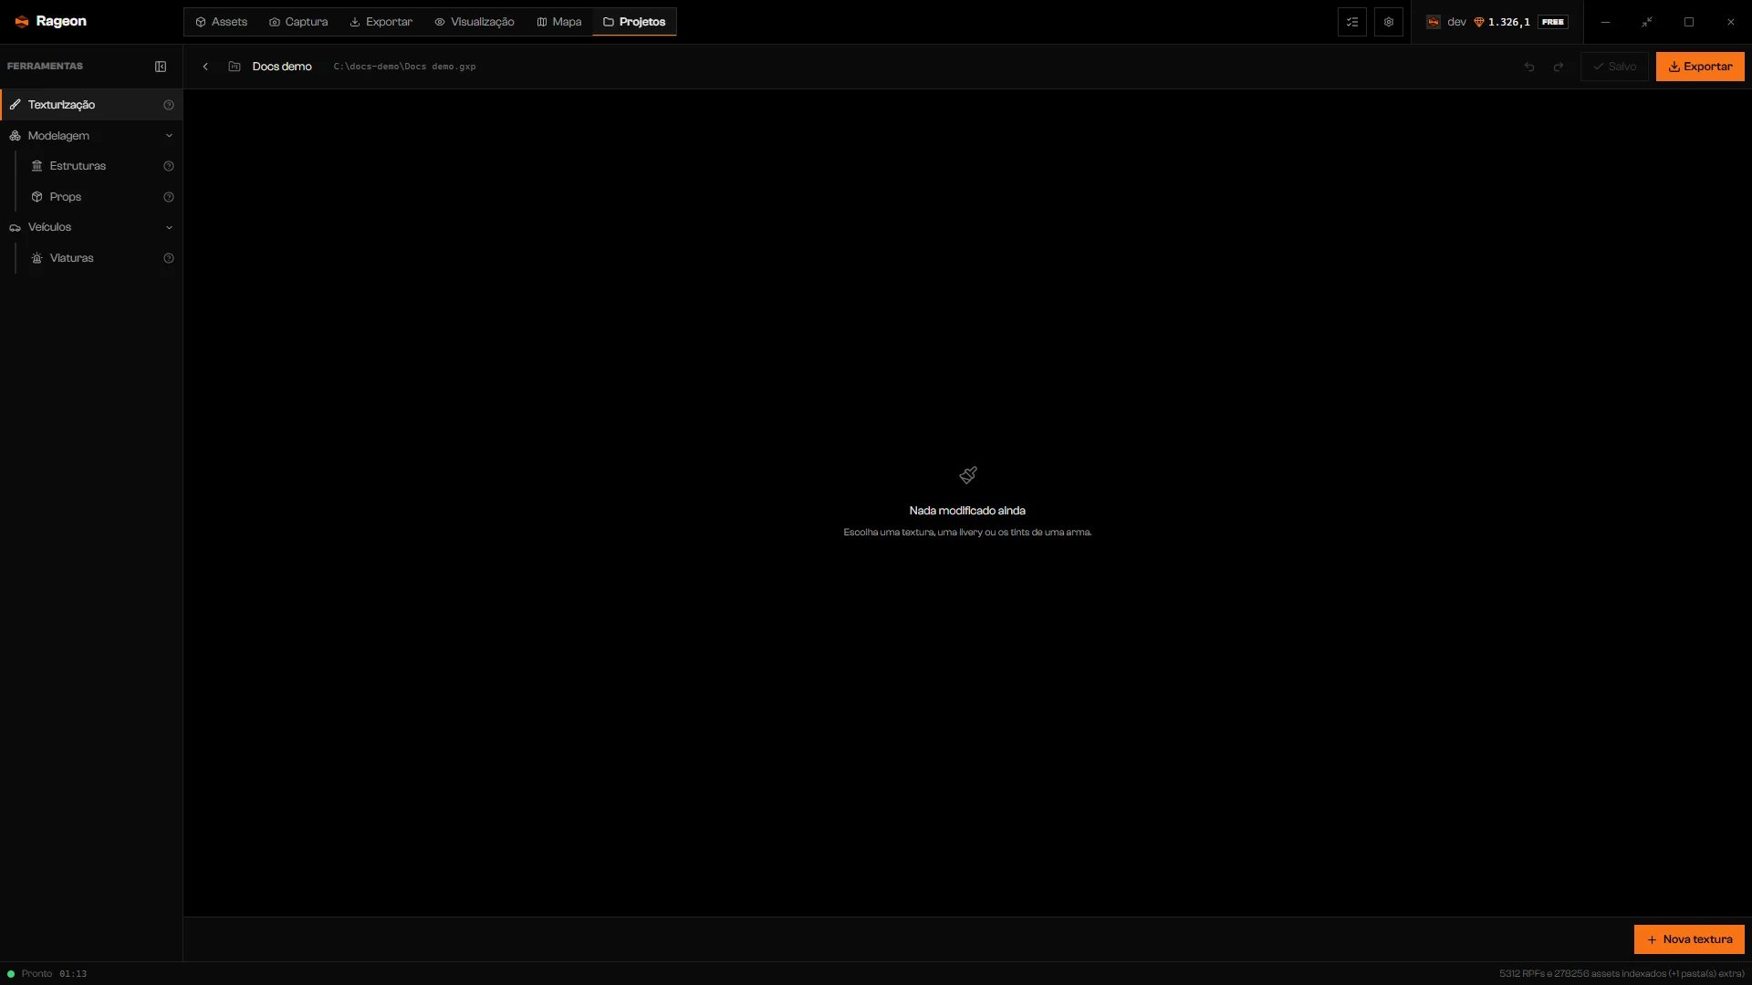Click the Docs demo project name
Screen dimensions: 1752x985
click(282, 67)
